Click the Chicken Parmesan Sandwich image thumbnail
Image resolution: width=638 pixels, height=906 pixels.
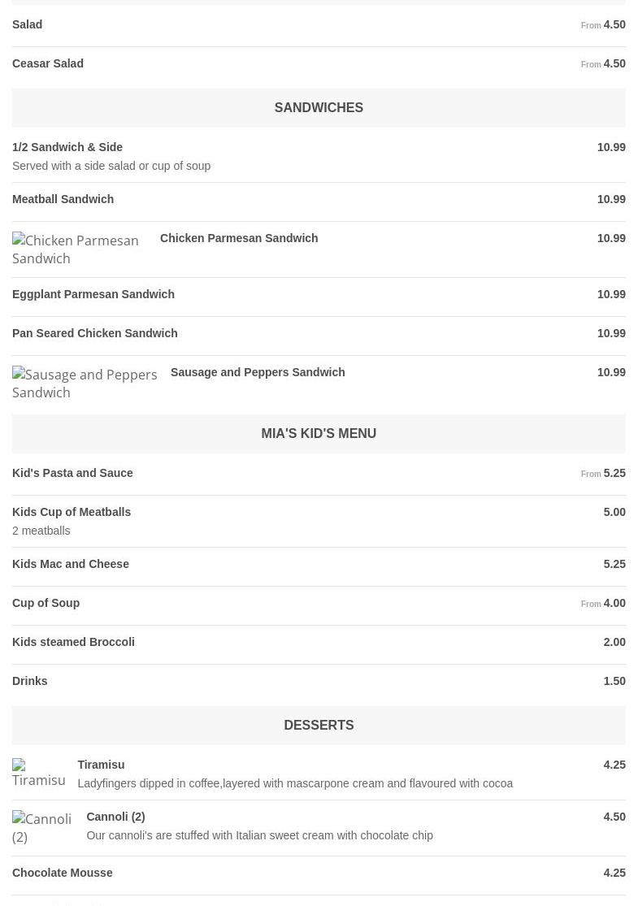click(x=76, y=249)
